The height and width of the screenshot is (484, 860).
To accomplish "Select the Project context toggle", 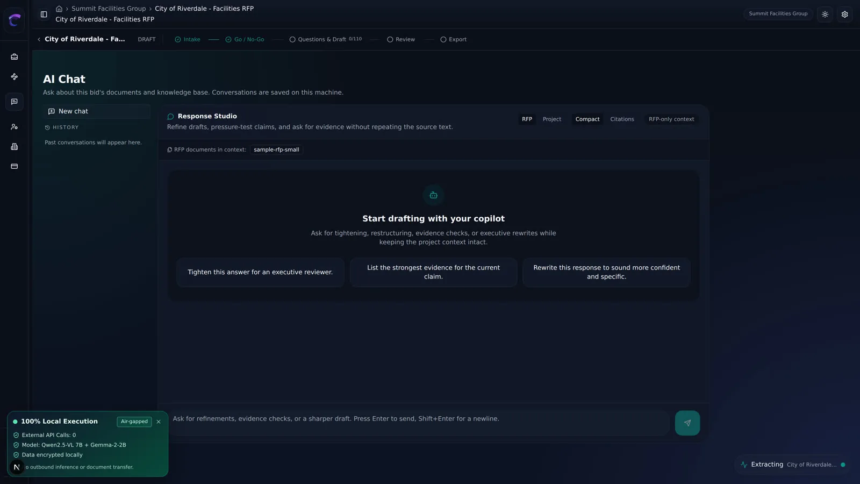I will coord(551,119).
